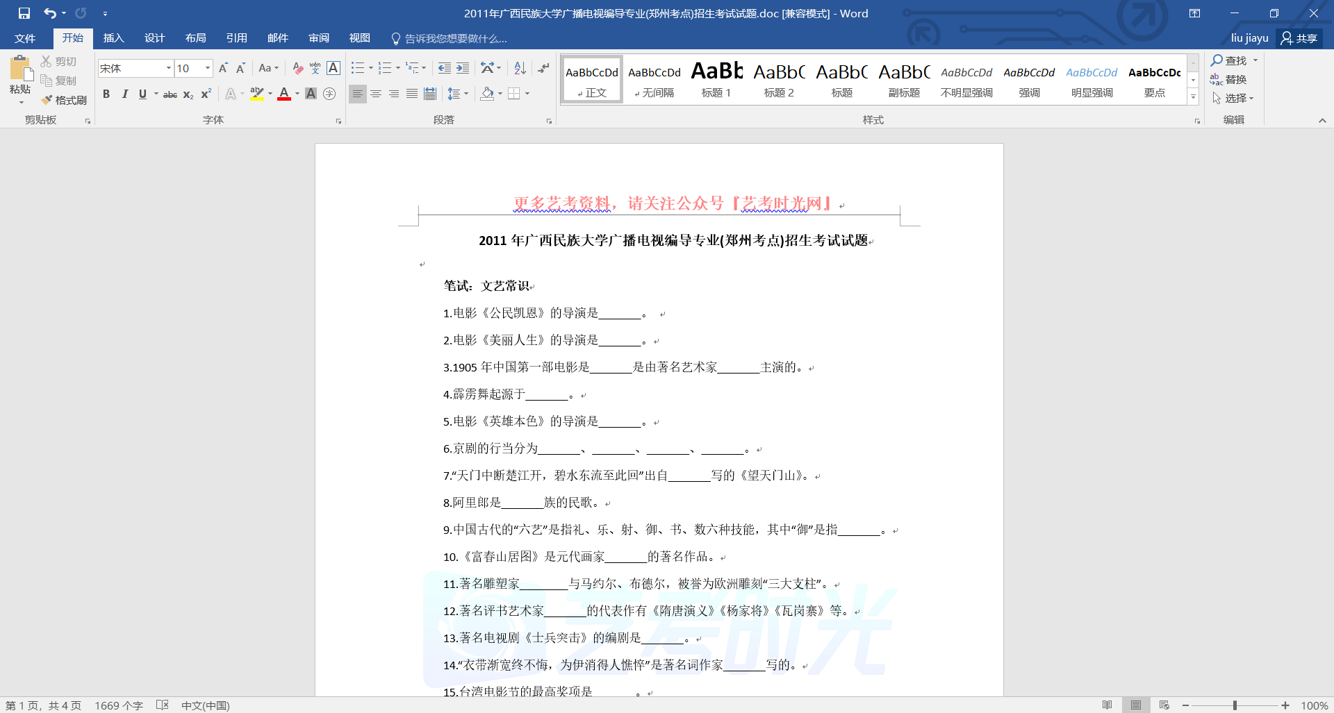
Task: Click the Sort (A-Z) icon
Action: 520,68
